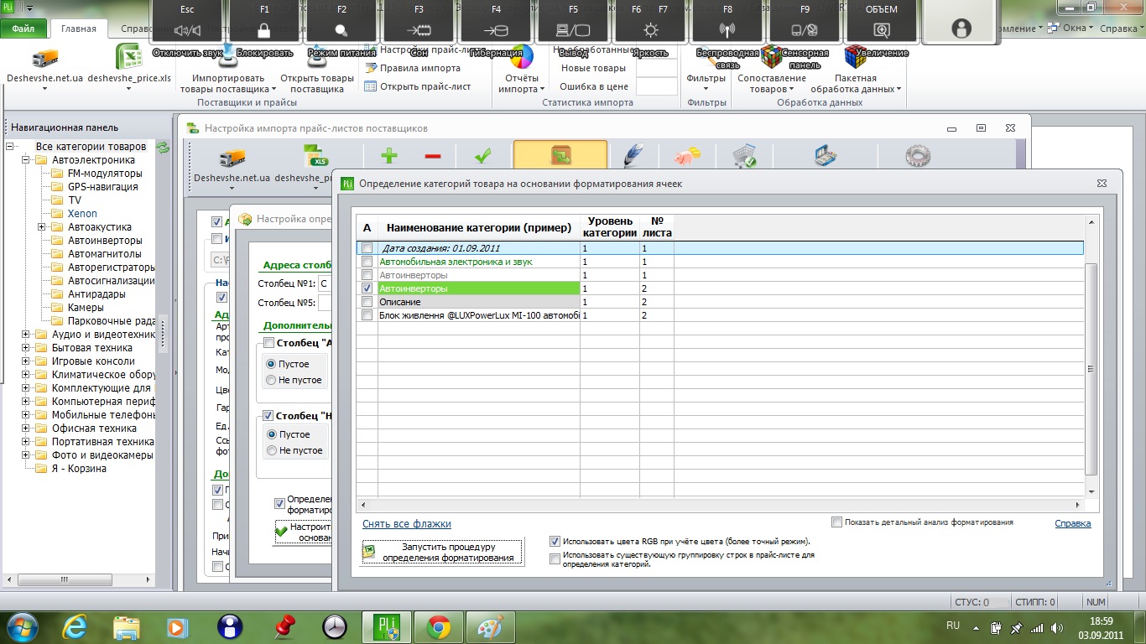Open the Фильтры dropdown in ribbon
This screenshot has height=644, width=1146.
(x=706, y=83)
